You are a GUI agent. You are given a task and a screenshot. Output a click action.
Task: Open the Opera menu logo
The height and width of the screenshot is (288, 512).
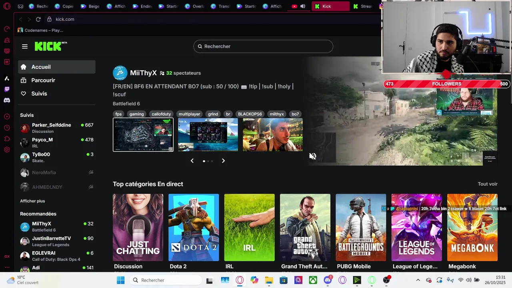(7, 6)
